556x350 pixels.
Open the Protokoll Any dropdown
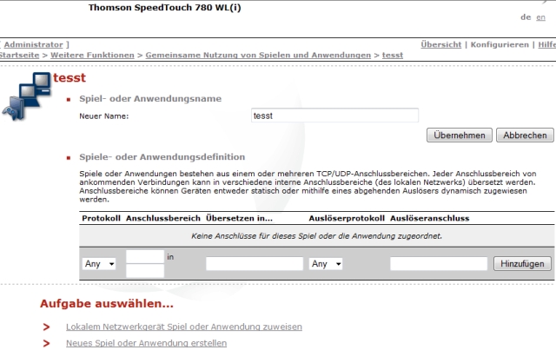99,264
